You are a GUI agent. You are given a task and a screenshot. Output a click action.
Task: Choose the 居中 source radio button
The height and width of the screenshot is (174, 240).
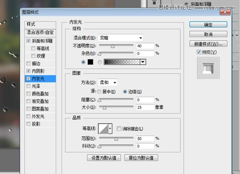pyautogui.click(x=99, y=92)
